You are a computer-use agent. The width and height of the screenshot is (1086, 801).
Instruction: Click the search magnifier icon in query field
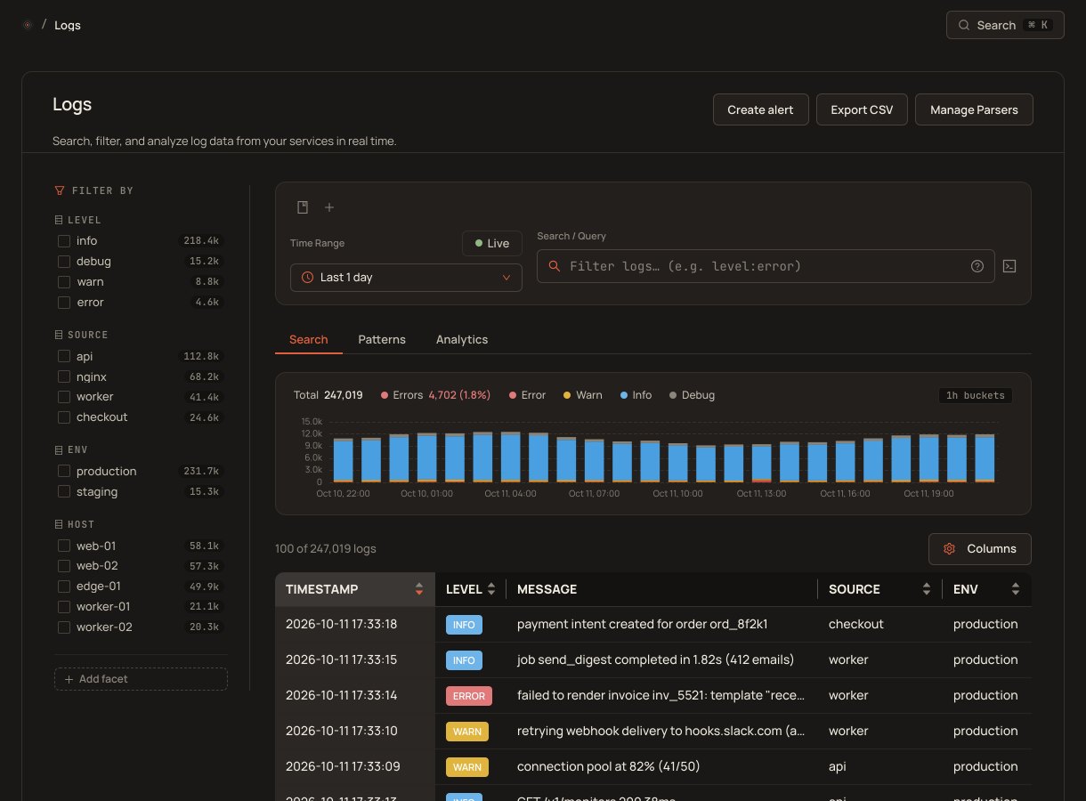pyautogui.click(x=555, y=266)
